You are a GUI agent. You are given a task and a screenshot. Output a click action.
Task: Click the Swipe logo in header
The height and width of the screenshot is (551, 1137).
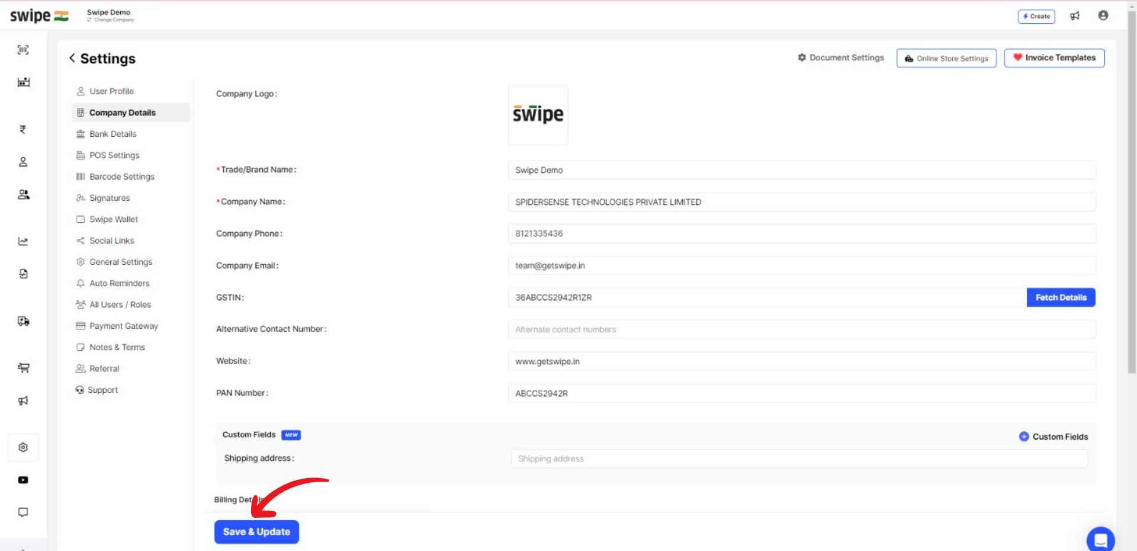click(39, 15)
